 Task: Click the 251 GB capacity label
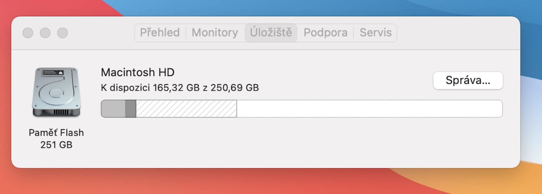tap(56, 145)
